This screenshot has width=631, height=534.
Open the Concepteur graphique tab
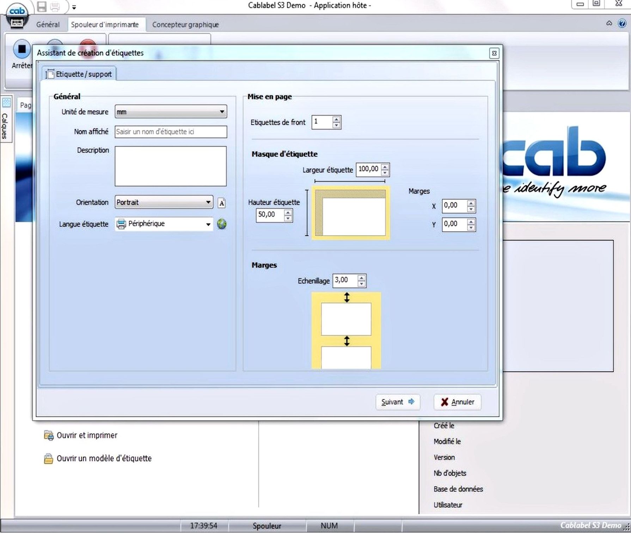click(185, 25)
